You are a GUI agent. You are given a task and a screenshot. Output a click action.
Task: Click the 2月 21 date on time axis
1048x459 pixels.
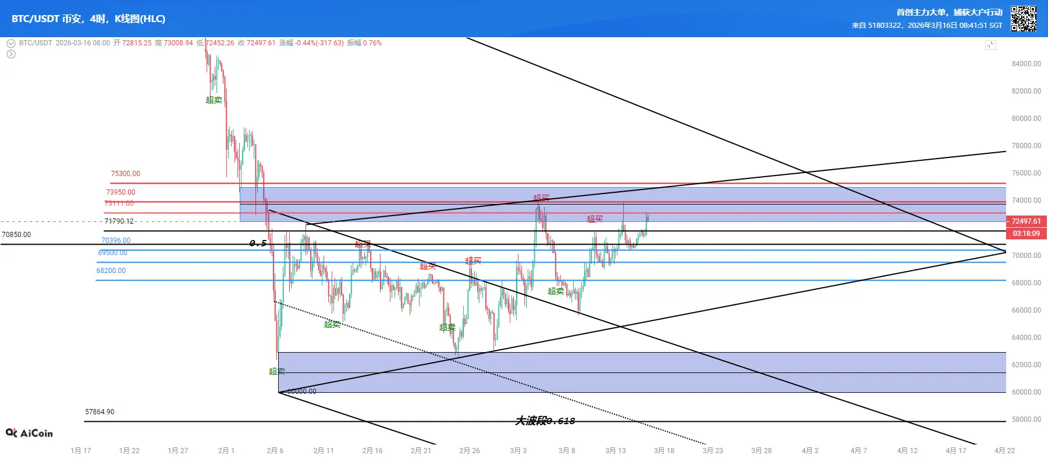point(421,451)
